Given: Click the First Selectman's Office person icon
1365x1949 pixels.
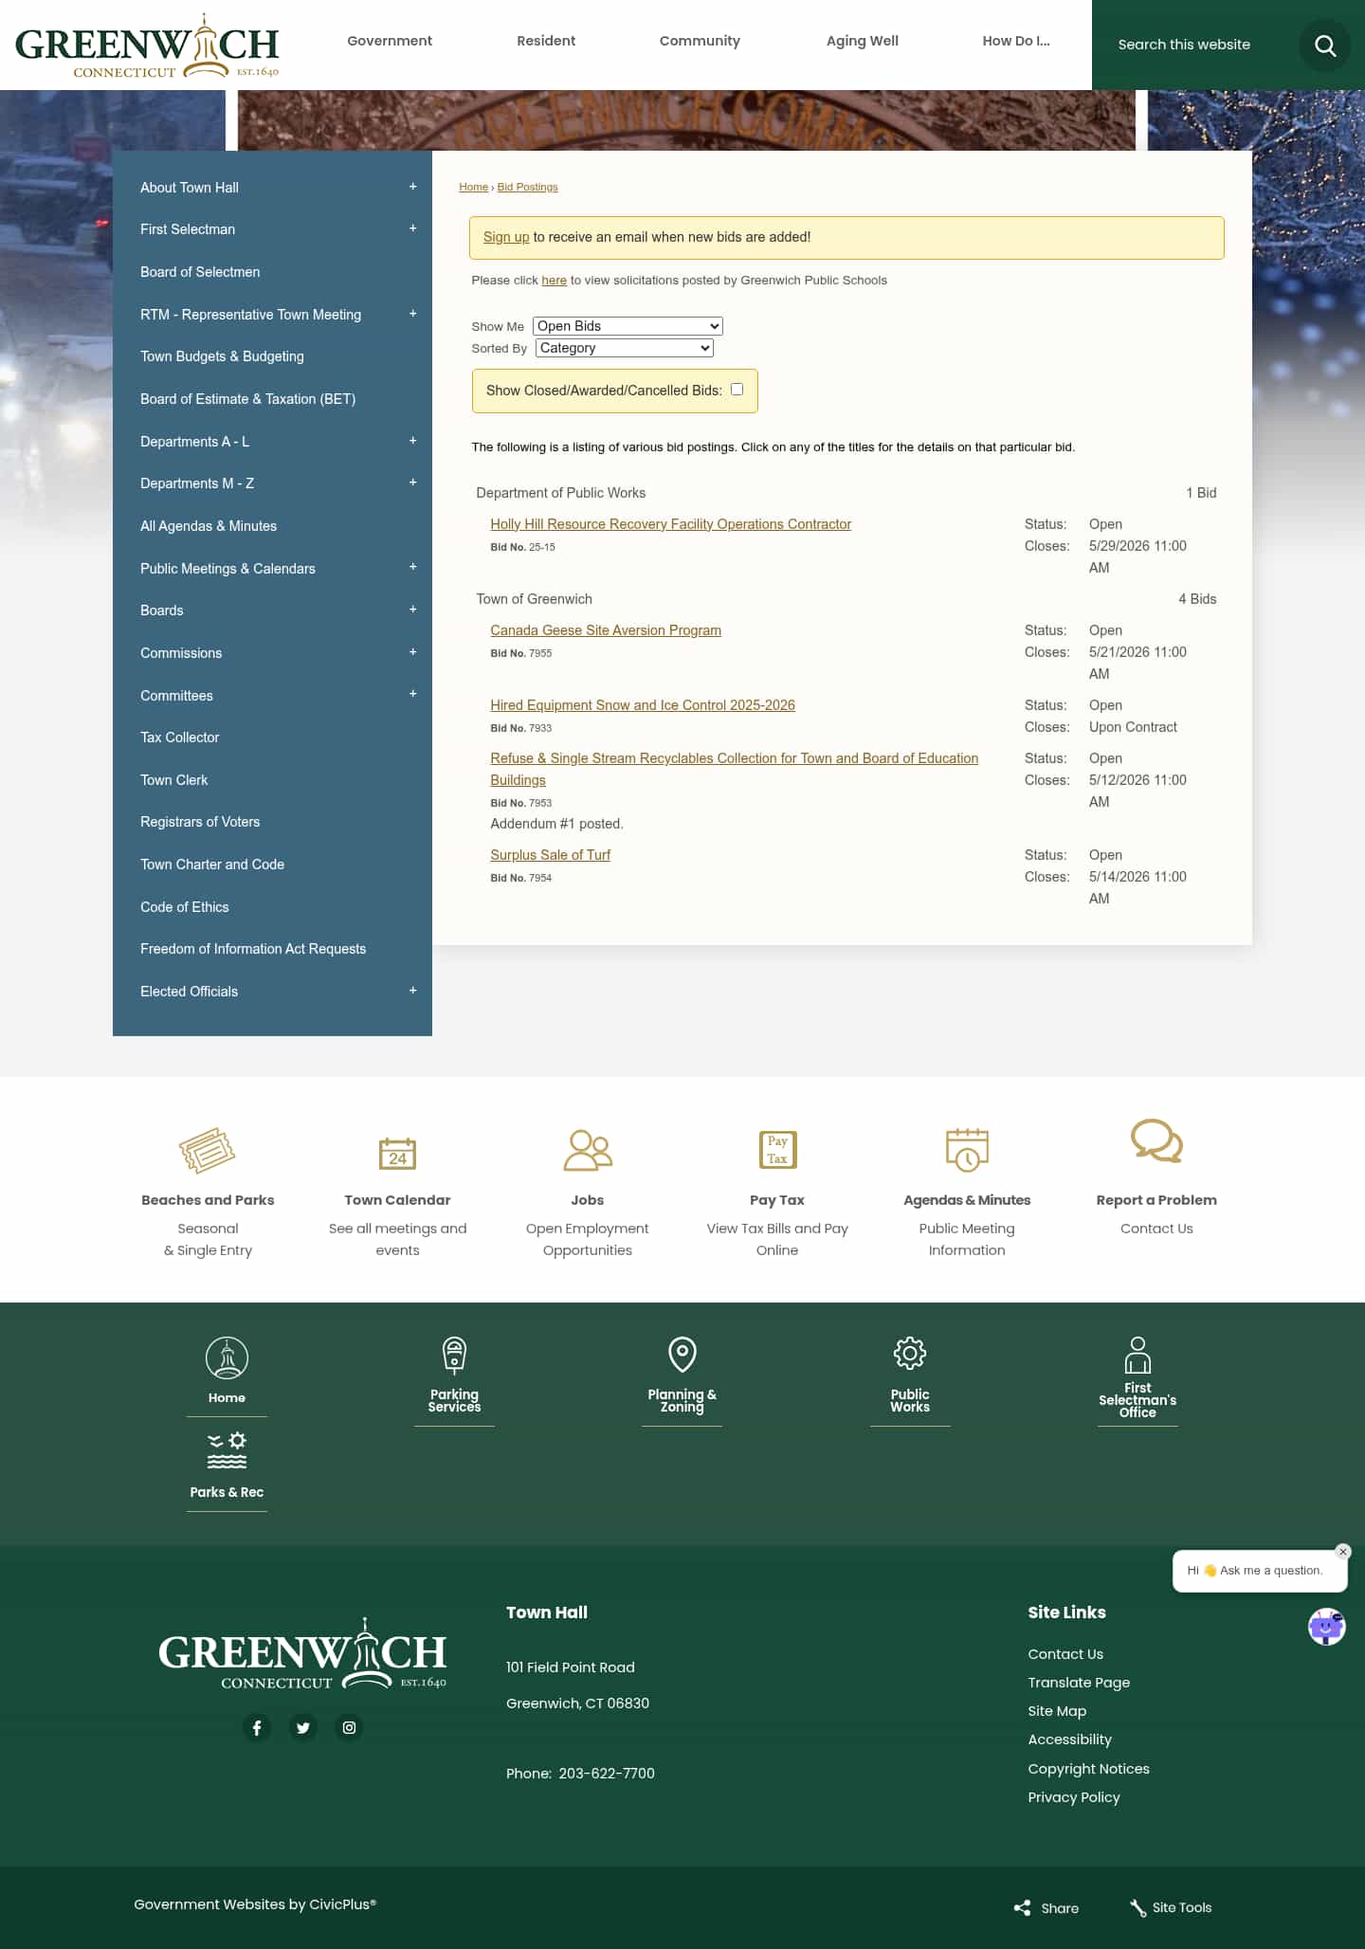Looking at the screenshot, I should [x=1137, y=1356].
